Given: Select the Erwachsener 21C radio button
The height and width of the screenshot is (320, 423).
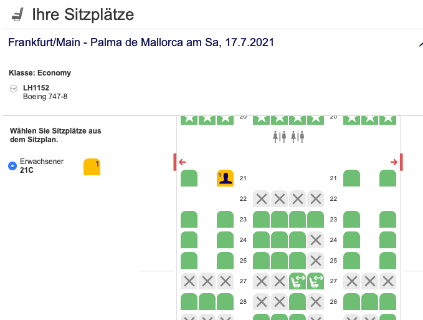Looking at the screenshot, I should [12, 166].
